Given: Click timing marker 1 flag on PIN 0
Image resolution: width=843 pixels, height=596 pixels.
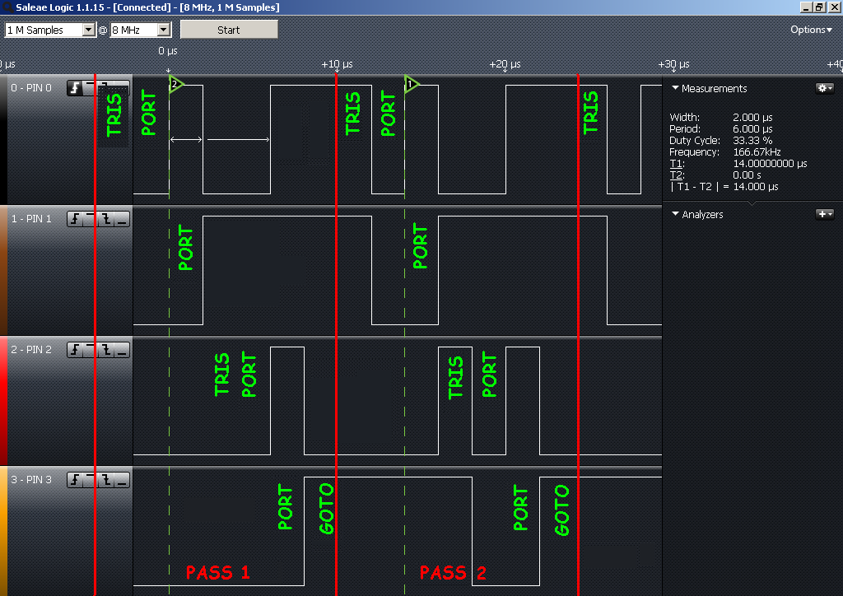Looking at the screenshot, I should coord(412,84).
